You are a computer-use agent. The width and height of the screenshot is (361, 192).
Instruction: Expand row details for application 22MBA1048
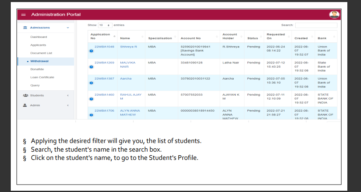[91, 51]
